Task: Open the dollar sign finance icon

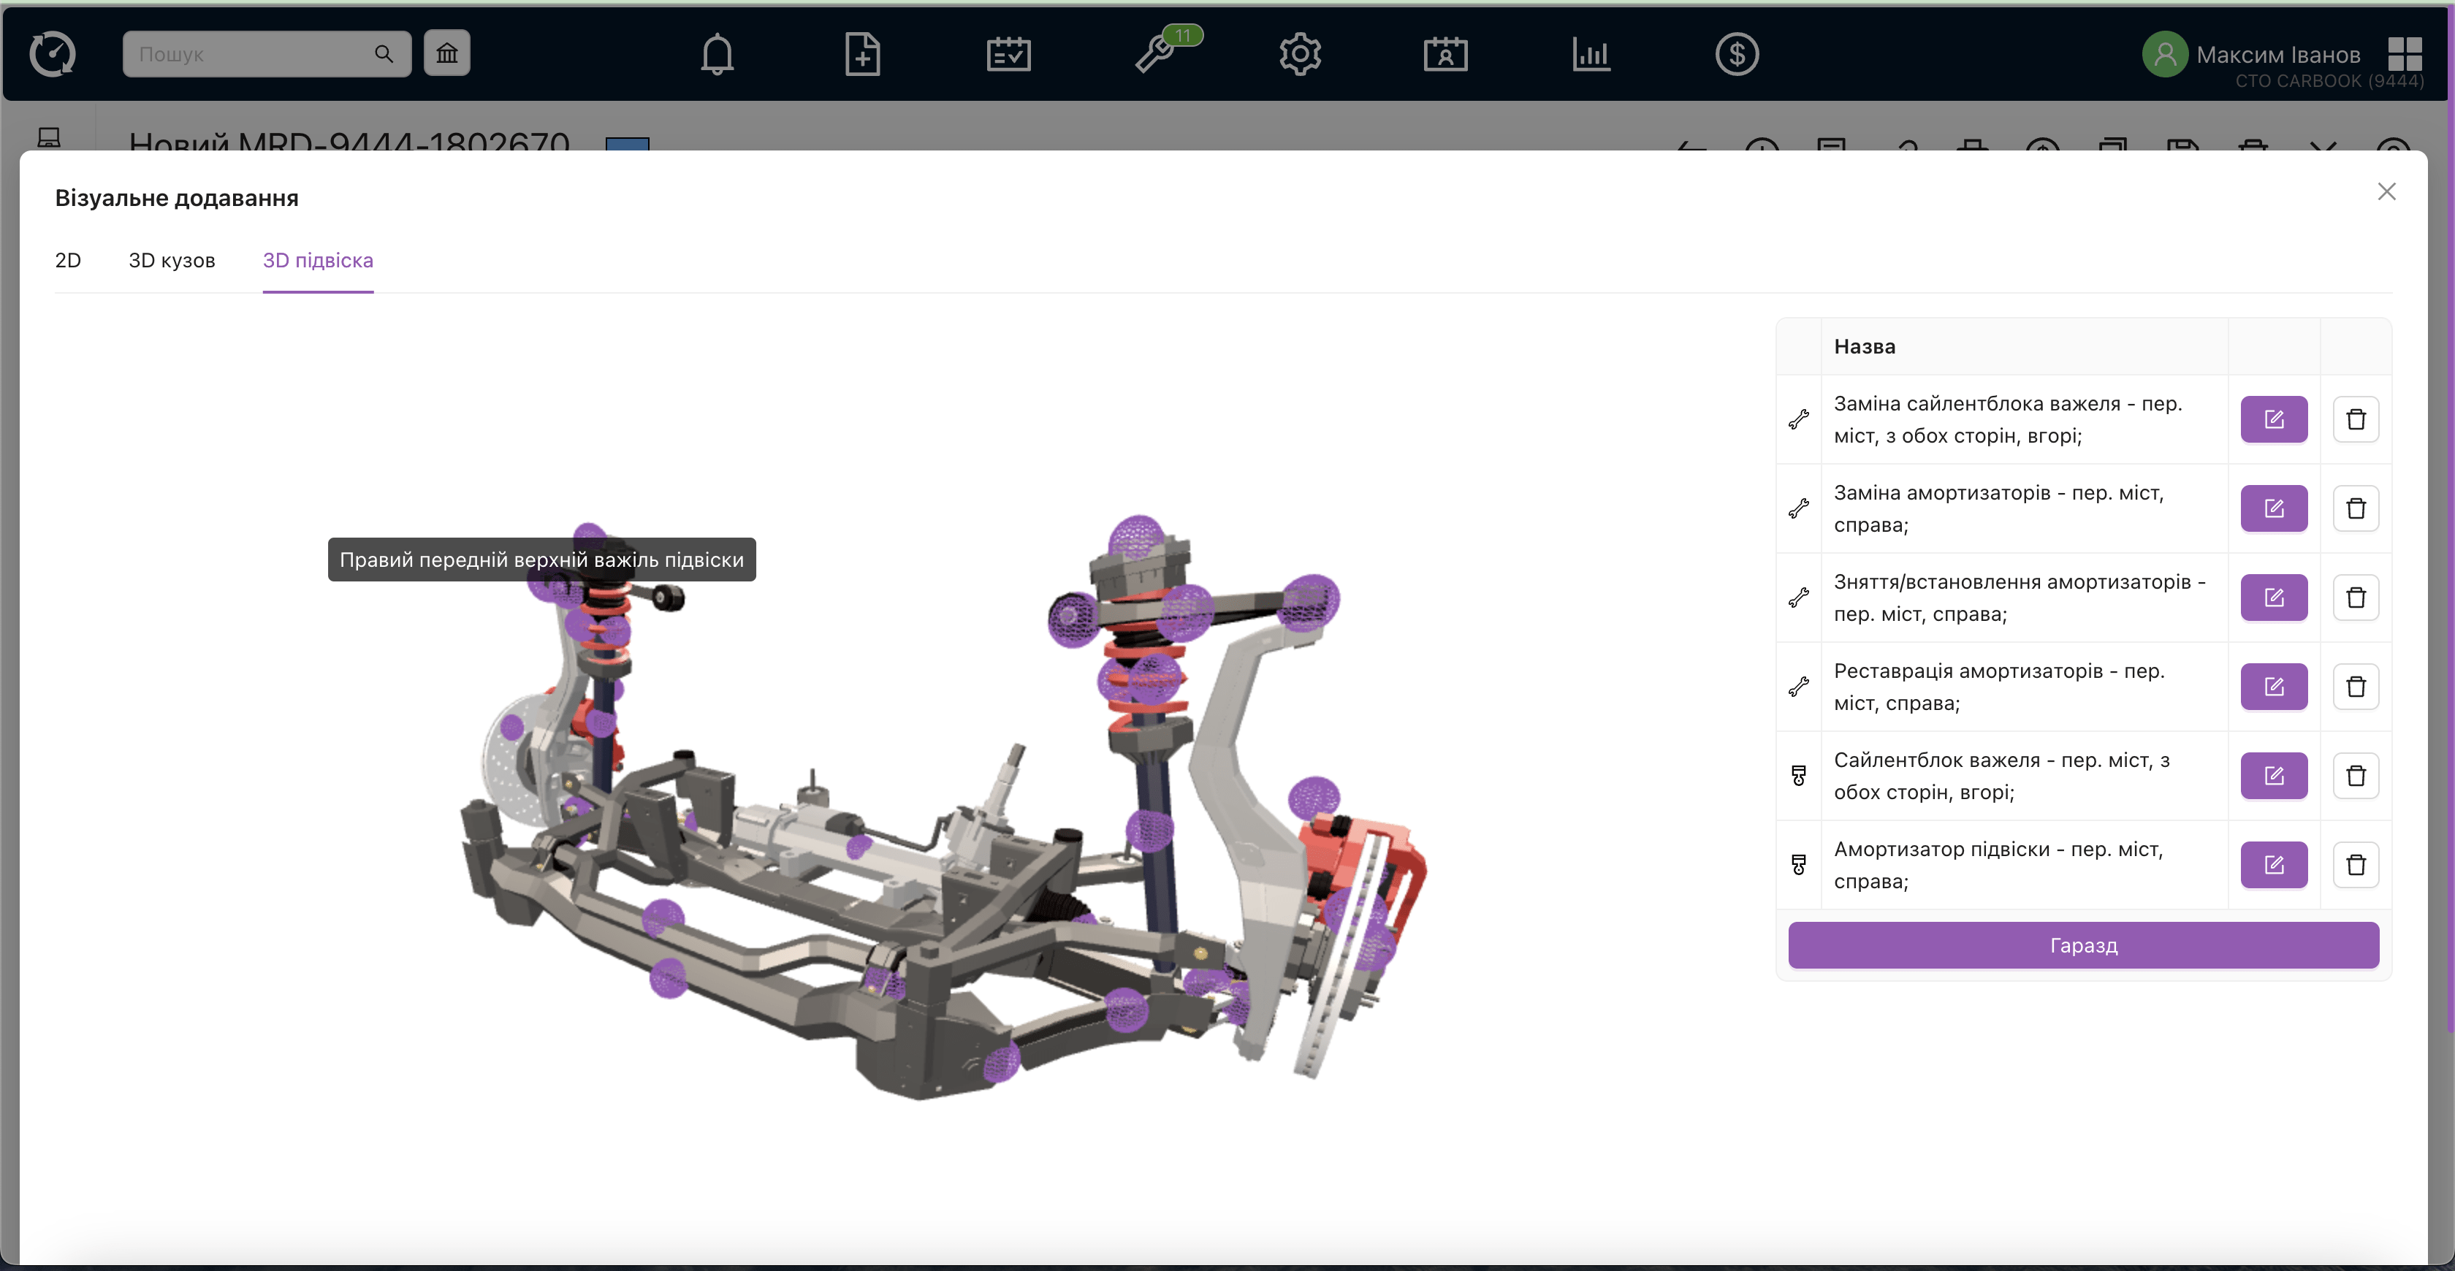Action: click(x=1737, y=54)
